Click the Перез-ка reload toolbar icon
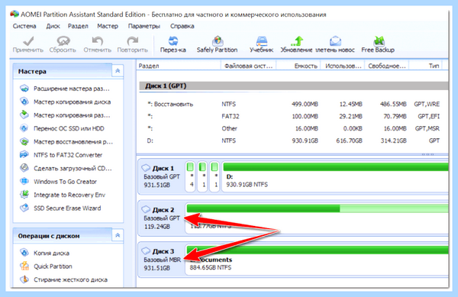This screenshot has height=297, width=458. tap(173, 41)
